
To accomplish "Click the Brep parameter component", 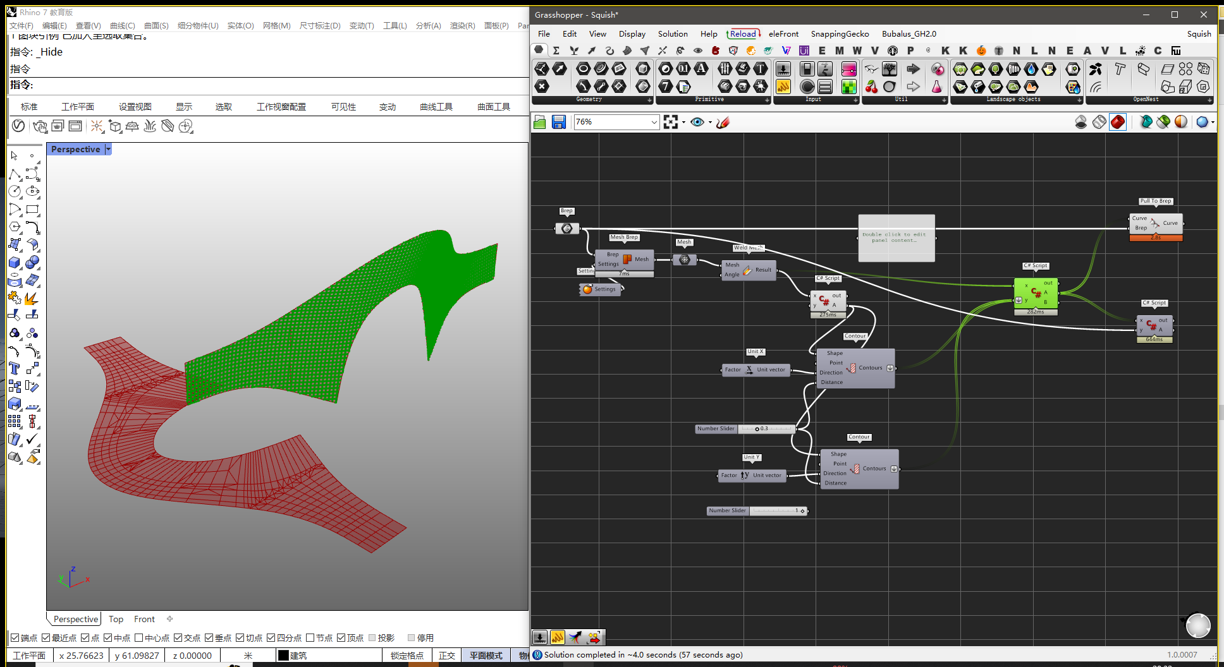I will 567,229.
